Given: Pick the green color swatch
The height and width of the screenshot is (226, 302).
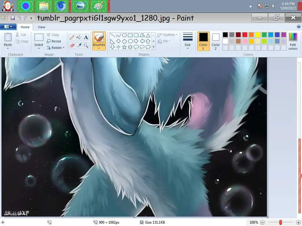Looking at the screenshot, I should pos(264,35).
